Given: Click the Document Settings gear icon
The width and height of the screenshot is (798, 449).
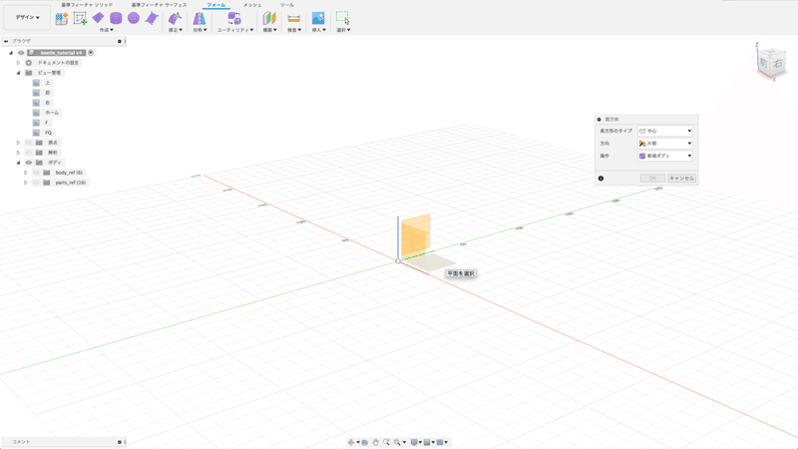Looking at the screenshot, I should tap(29, 63).
